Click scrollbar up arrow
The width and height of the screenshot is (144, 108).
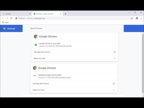[x=143, y=33]
